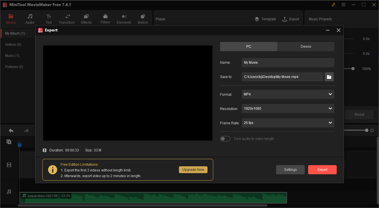The height and width of the screenshot is (208, 379).
Task: Click the Music Property panel title
Action: tap(320, 19)
